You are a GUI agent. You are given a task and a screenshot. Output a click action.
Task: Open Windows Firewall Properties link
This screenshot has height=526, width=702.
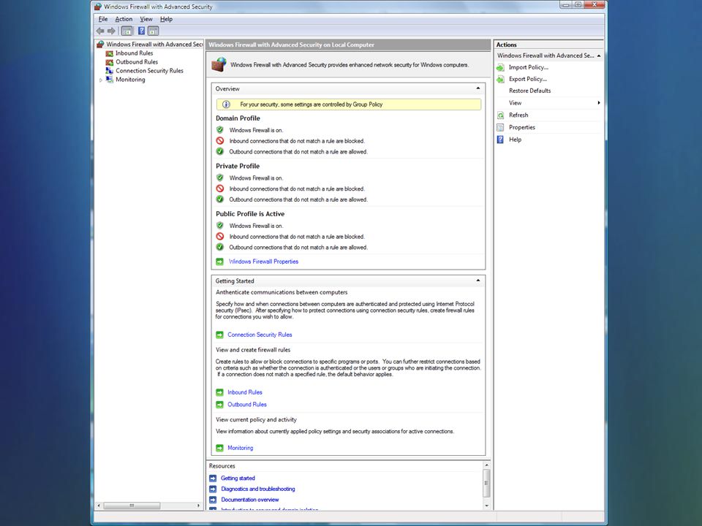coord(263,262)
